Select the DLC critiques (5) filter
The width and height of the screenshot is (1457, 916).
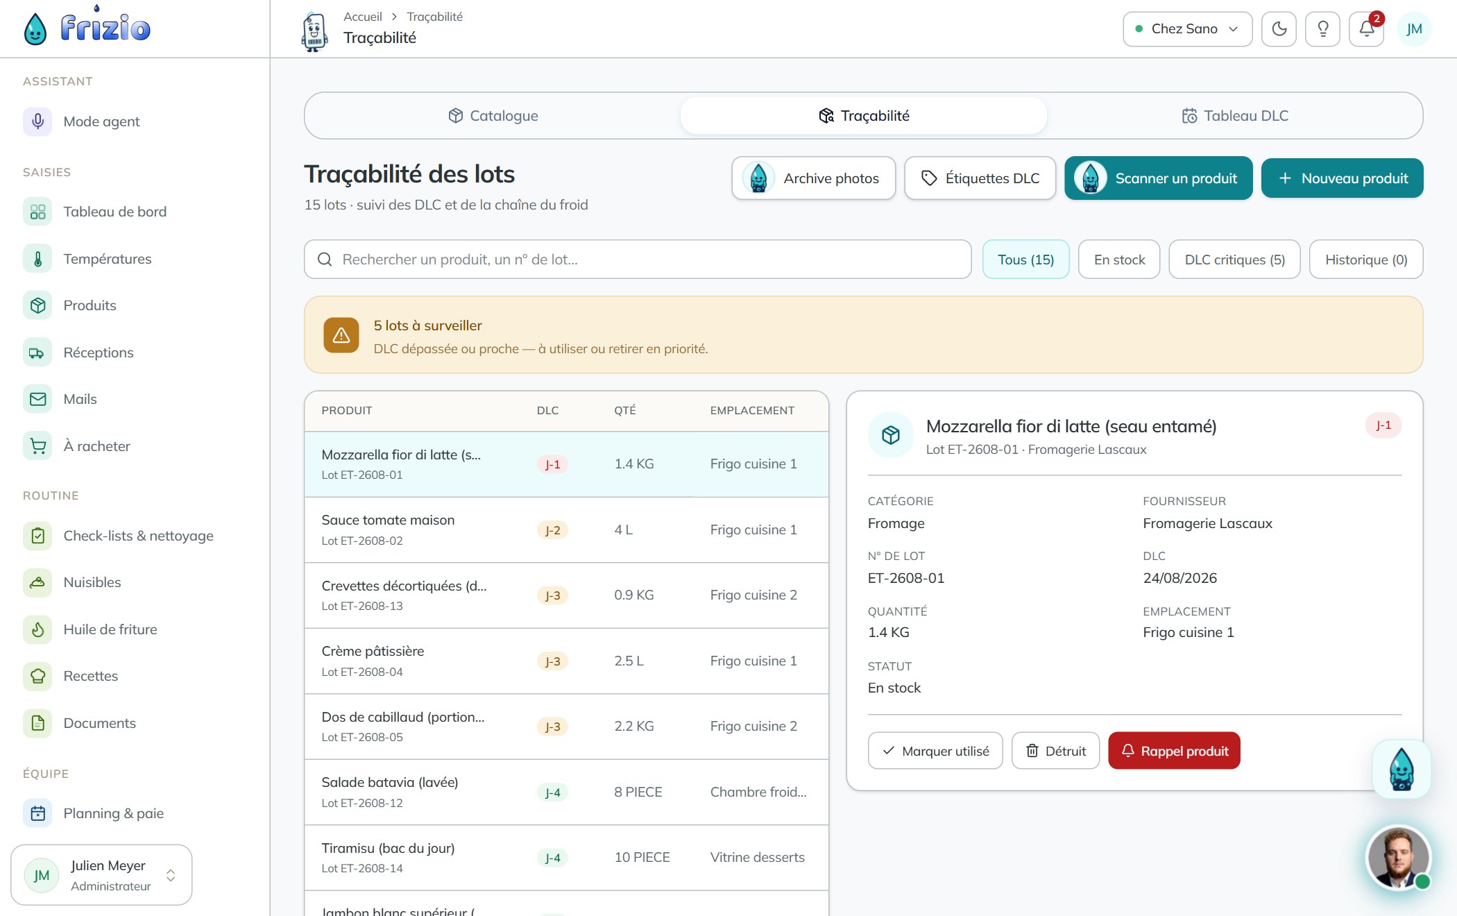click(x=1234, y=260)
